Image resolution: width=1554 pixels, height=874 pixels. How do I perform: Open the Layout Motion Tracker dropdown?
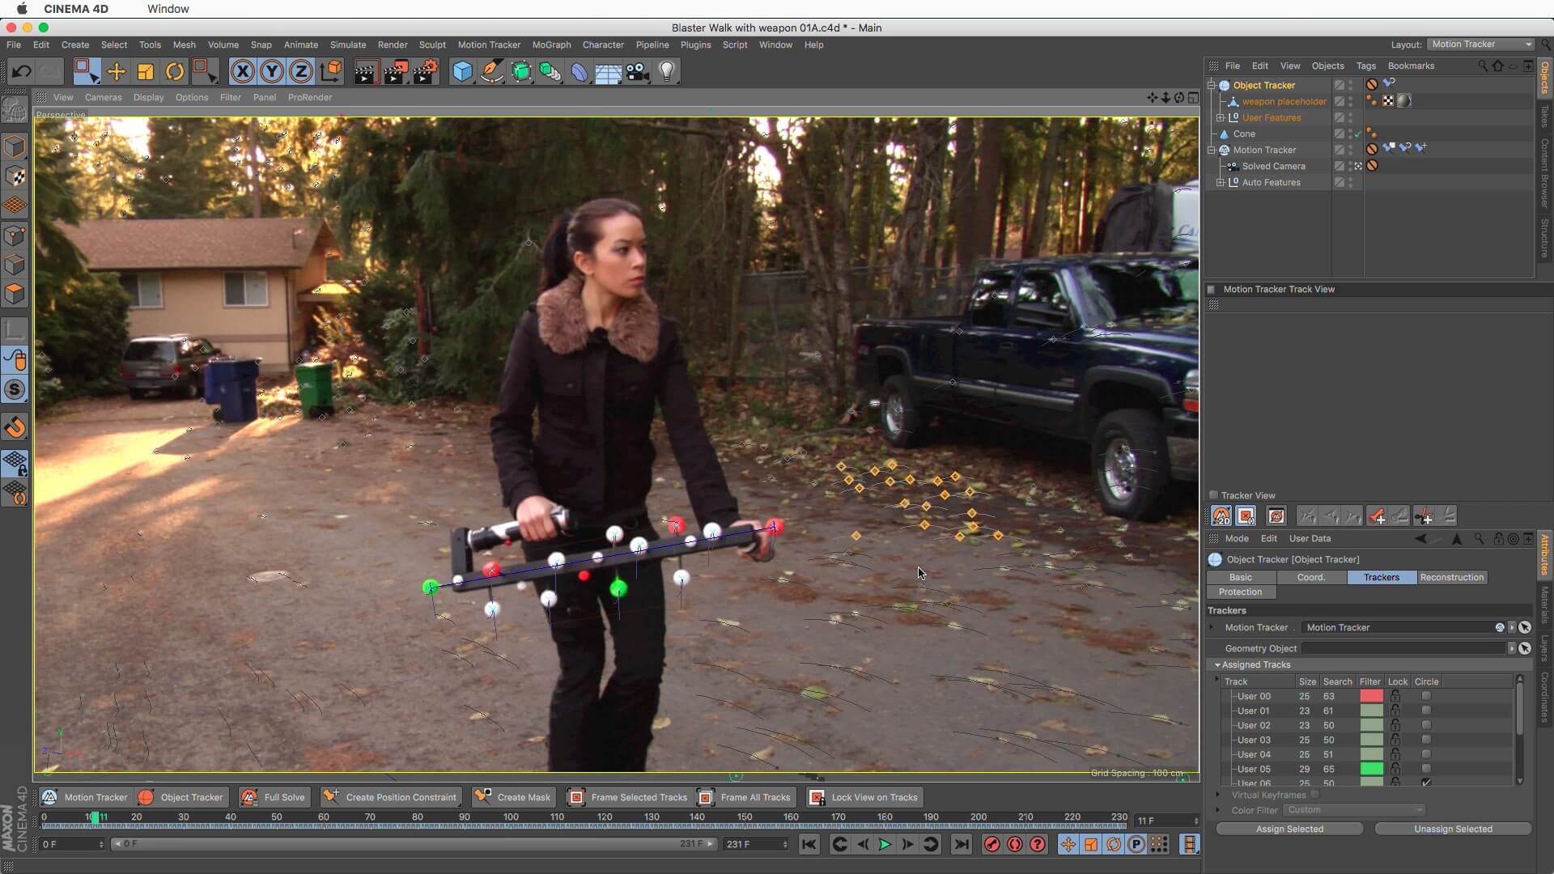pyautogui.click(x=1480, y=44)
